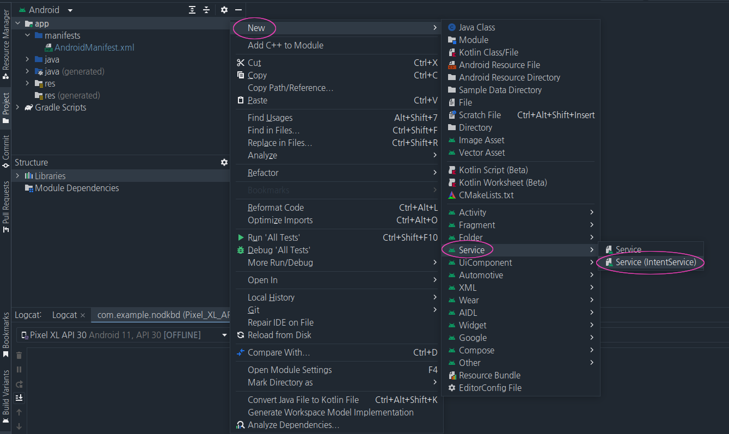Image resolution: width=729 pixels, height=434 pixels.
Task: Open Build Variants side tab
Action: 5,396
